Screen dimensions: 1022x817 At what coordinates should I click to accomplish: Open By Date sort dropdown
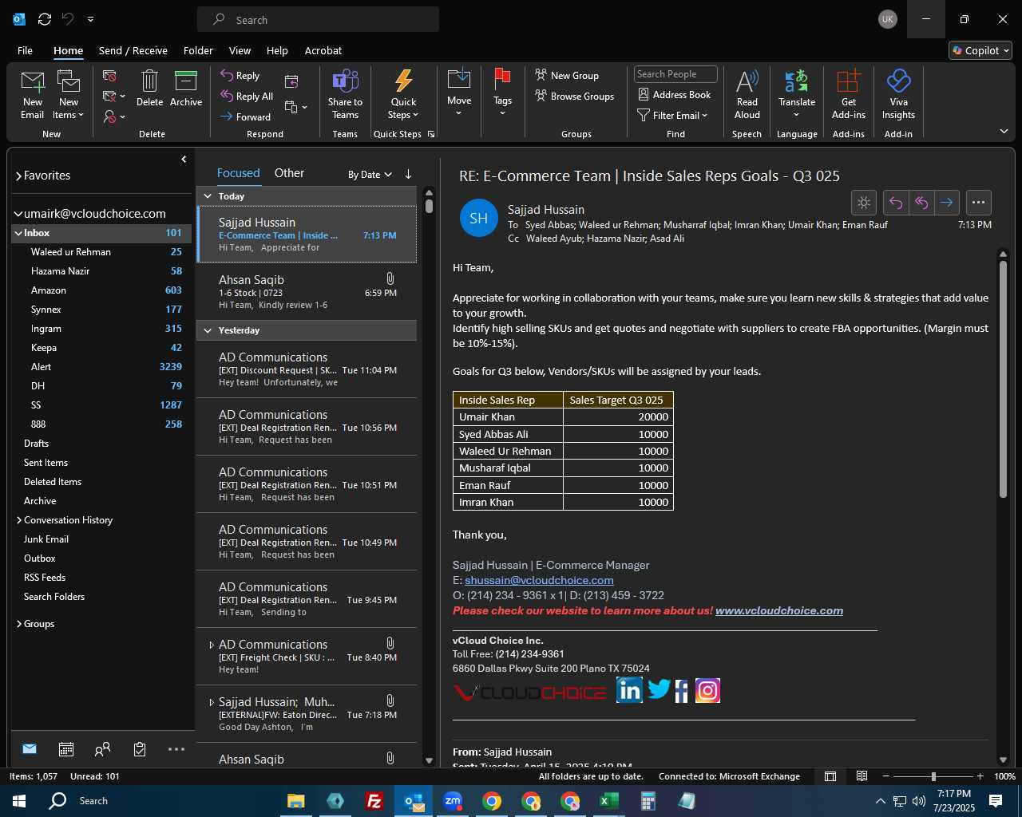coord(370,175)
